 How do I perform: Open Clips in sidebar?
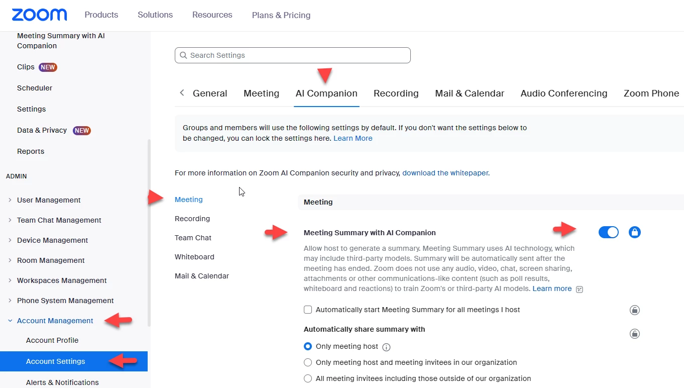coord(26,67)
